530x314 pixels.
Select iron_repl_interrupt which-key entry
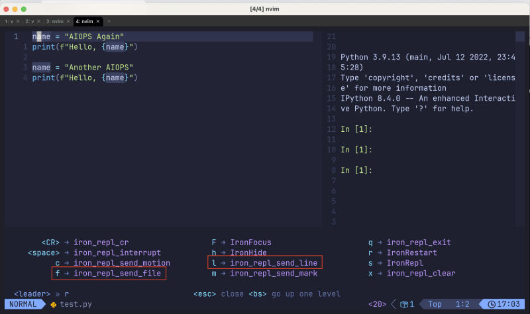coord(94,253)
